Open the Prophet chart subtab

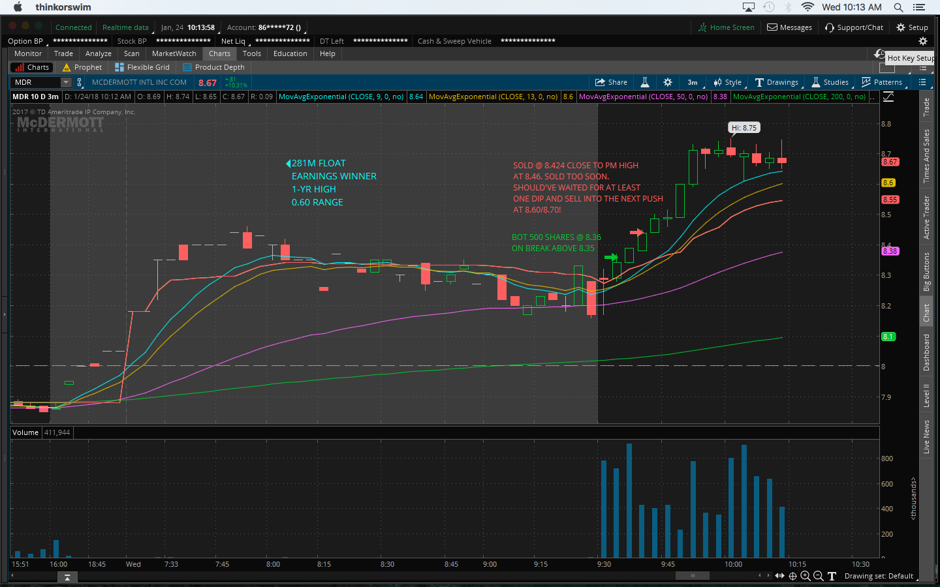click(82, 67)
